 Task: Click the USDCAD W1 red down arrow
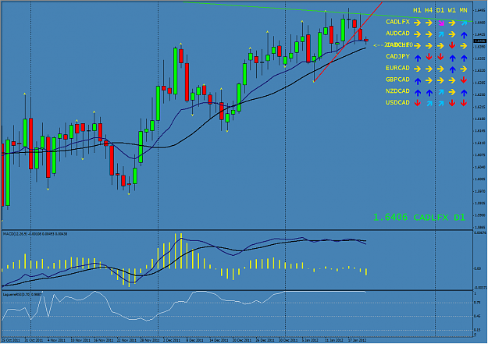[452, 103]
